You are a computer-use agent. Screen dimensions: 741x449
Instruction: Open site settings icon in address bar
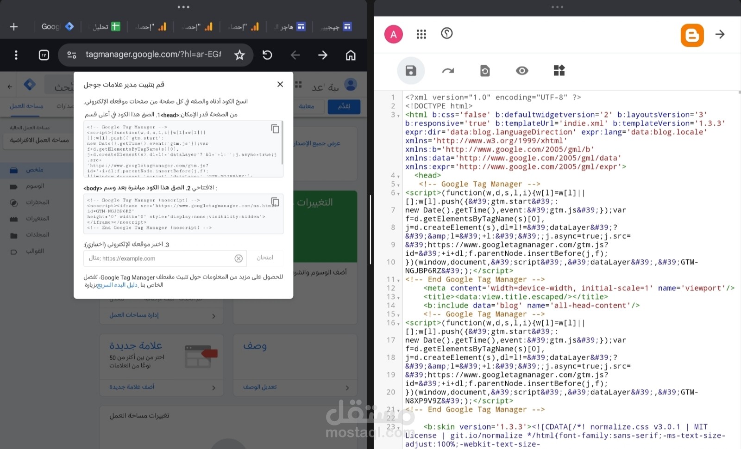pos(71,55)
